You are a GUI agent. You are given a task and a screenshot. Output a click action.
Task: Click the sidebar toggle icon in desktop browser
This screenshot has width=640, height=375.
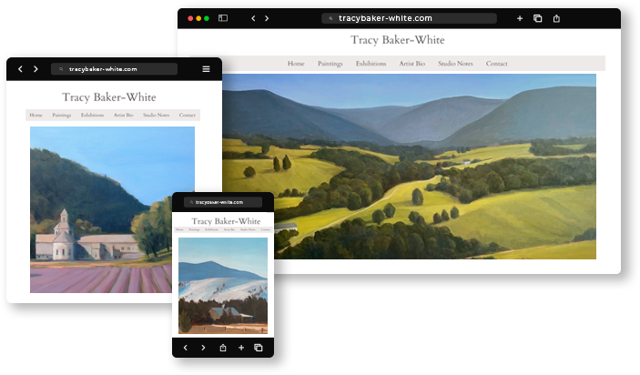coord(223,18)
